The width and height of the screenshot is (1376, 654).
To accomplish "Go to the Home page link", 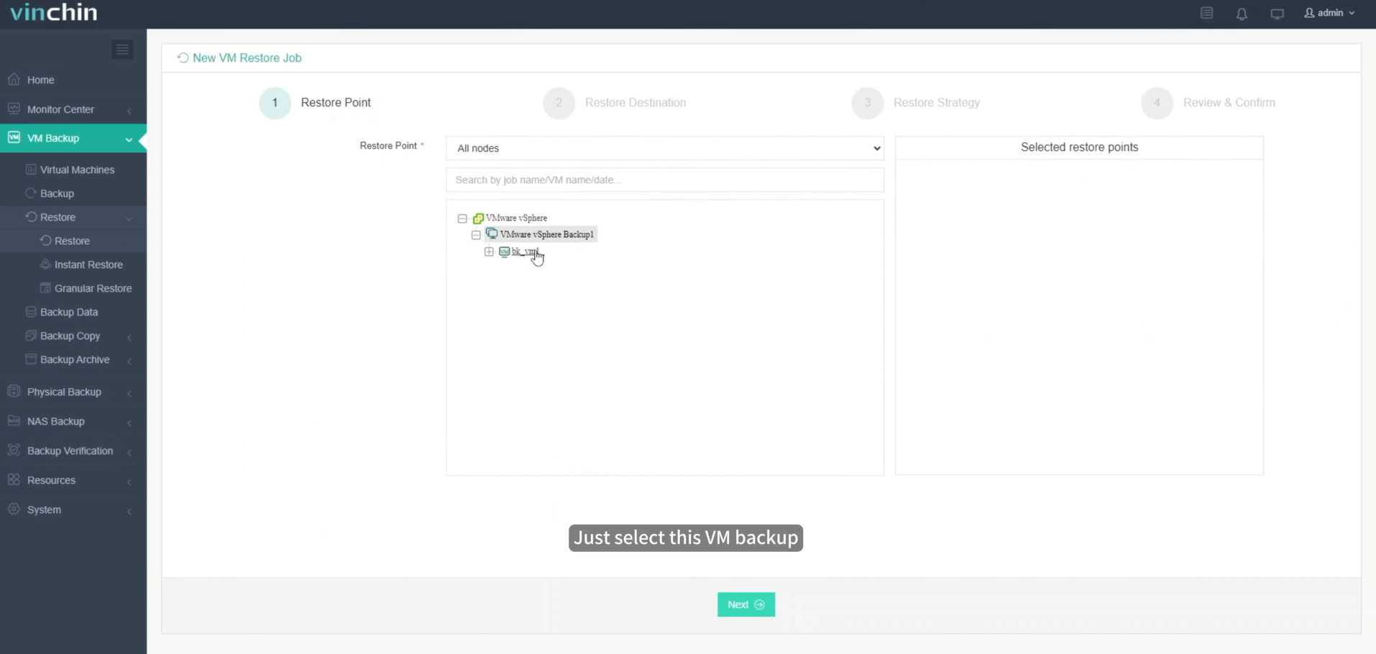I will [40, 80].
